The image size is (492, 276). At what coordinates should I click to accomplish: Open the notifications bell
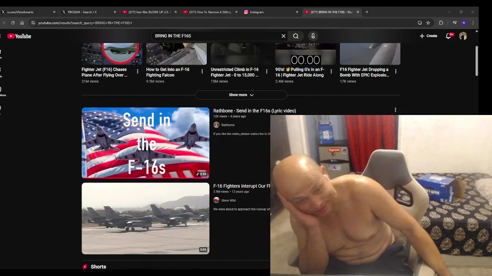point(449,36)
